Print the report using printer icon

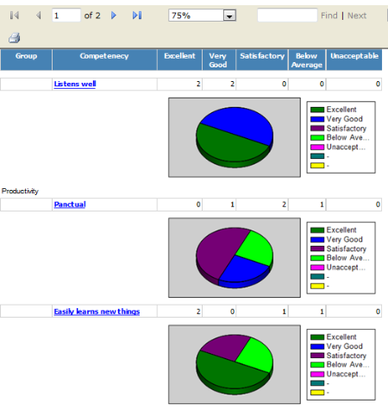(x=15, y=38)
